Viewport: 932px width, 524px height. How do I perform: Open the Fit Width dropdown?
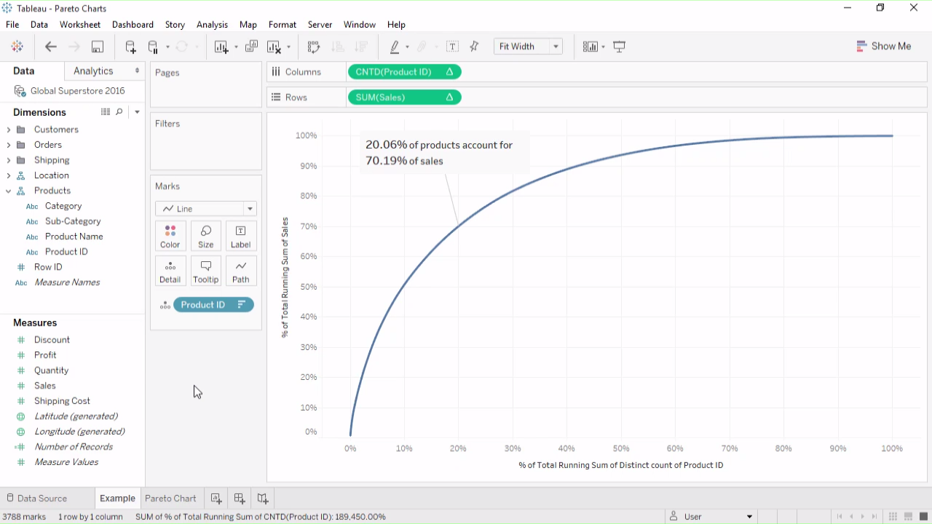pos(528,47)
